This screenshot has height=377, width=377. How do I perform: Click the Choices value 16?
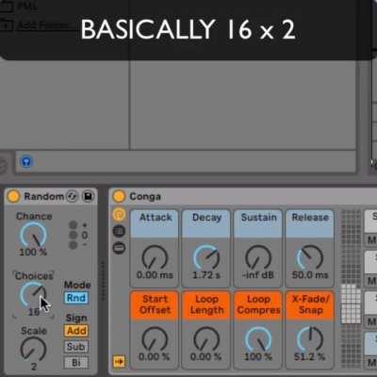34,312
